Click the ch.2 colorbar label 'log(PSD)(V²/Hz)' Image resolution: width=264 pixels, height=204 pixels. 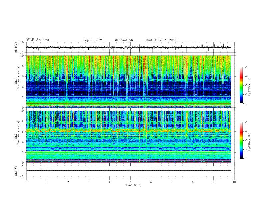(x=249, y=142)
